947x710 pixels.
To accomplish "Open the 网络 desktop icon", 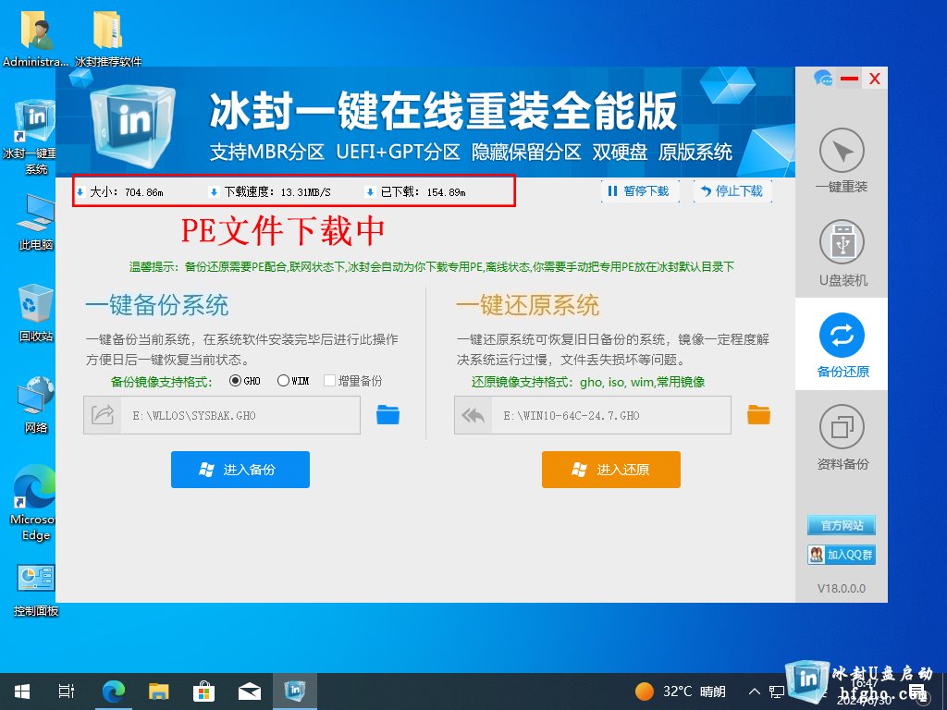I will (36, 405).
